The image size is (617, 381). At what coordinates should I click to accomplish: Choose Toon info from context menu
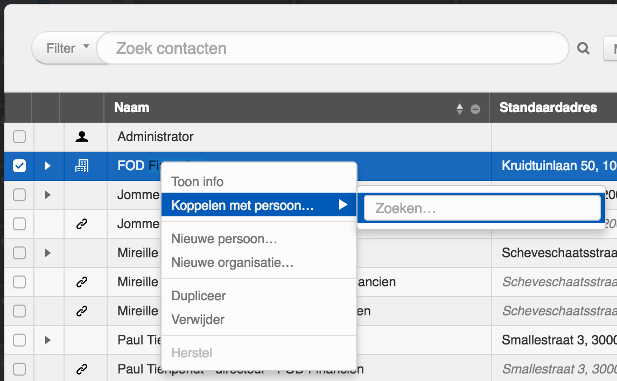197,182
